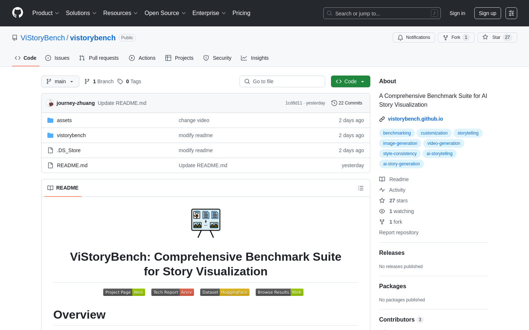Image resolution: width=529 pixels, height=330 pixels.
Task: Click the README.md file icon
Action: tap(50, 165)
